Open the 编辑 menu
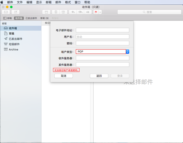 tap(29, 2)
